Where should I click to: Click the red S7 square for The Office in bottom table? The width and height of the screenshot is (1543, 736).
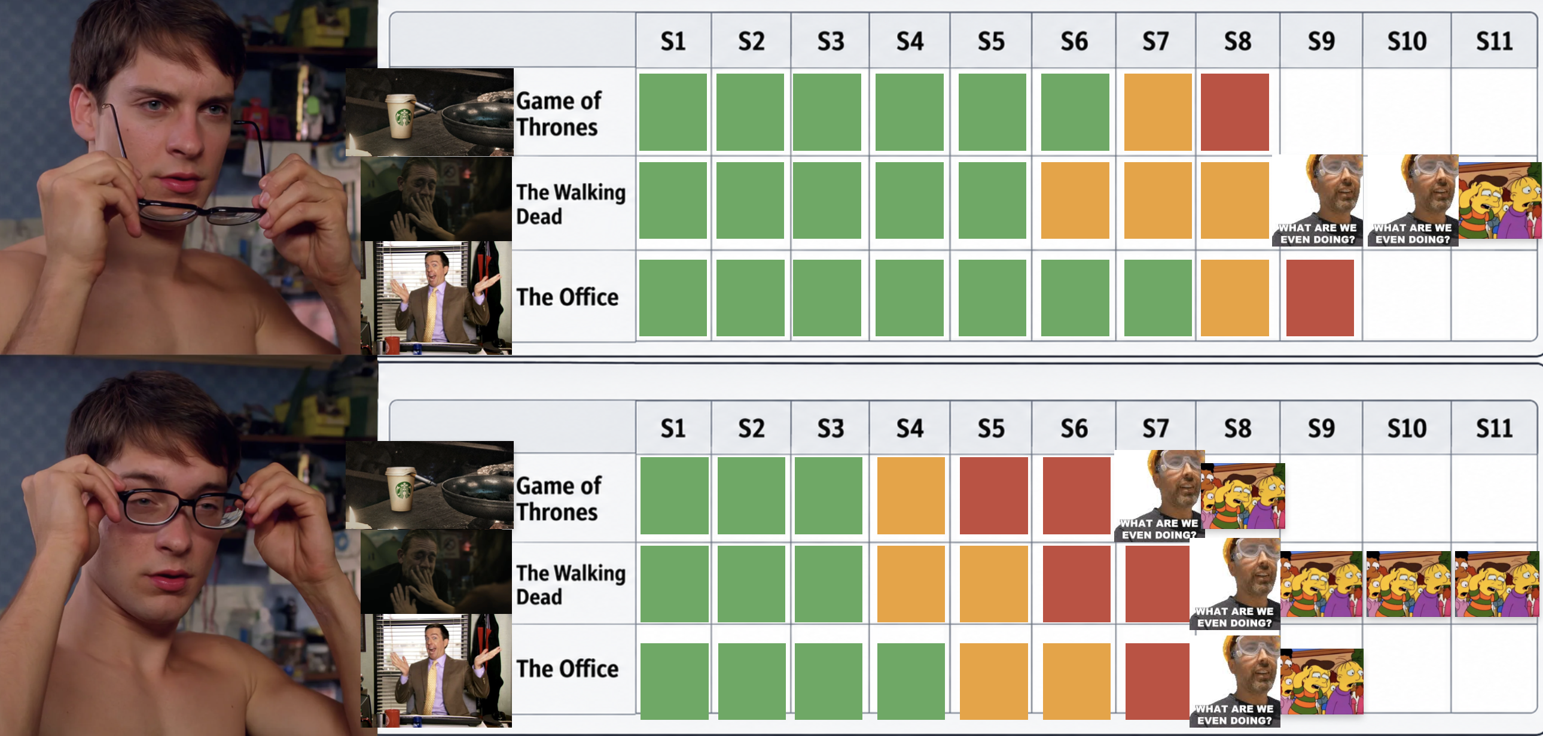pyautogui.click(x=1157, y=682)
